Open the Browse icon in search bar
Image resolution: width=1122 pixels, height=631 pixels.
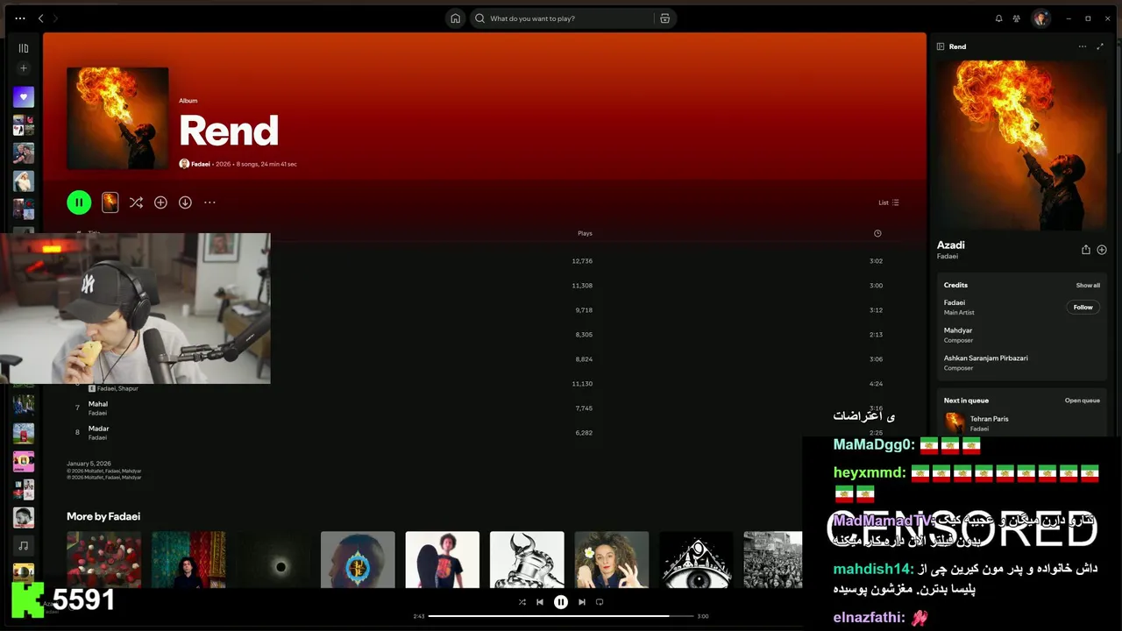665,18
